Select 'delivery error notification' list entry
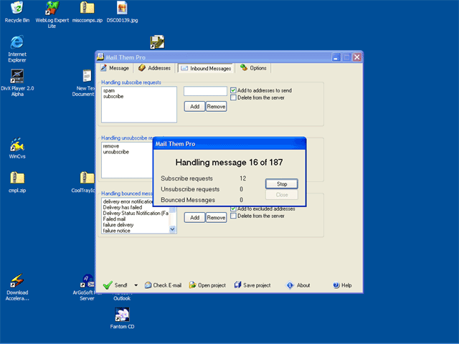The width and height of the screenshot is (459, 344). pyautogui.click(x=128, y=201)
